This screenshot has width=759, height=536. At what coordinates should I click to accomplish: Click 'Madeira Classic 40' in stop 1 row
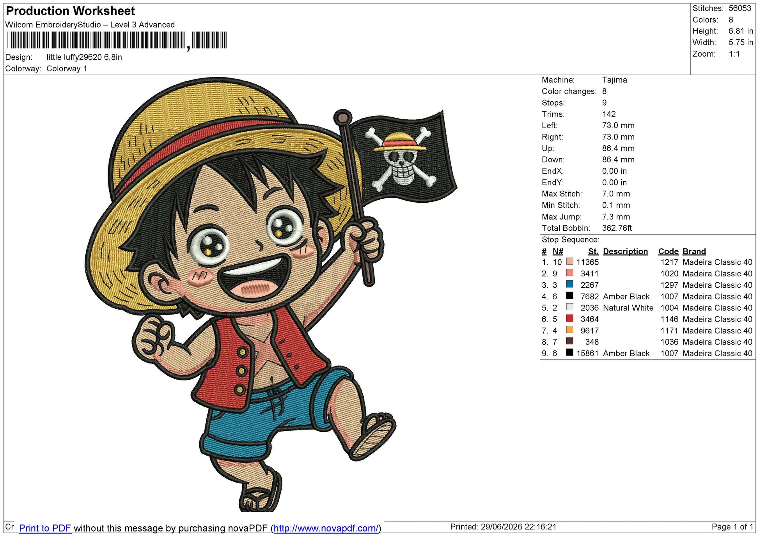point(717,262)
